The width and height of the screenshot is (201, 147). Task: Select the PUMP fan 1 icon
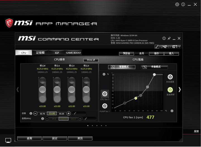pos(105,106)
